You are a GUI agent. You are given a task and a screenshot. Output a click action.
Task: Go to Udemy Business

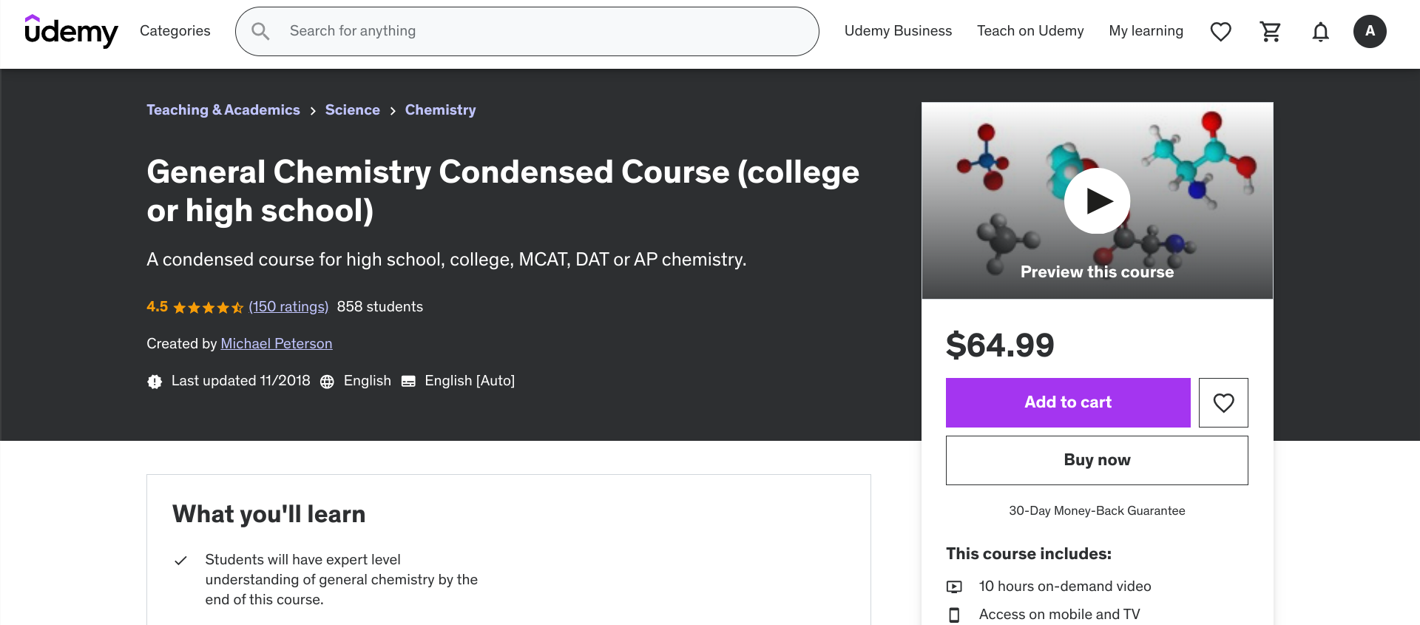(898, 31)
